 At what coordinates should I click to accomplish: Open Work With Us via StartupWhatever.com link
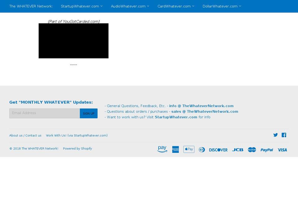tap(77, 135)
